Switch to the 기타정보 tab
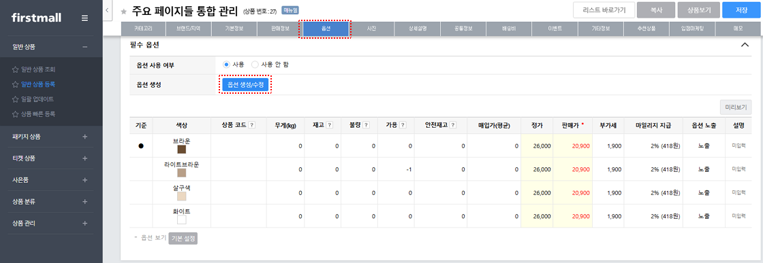763x263 pixels. click(x=600, y=29)
